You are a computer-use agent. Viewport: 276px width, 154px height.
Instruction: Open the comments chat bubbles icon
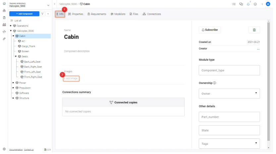click(241, 4)
